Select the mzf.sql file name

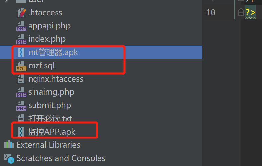tap(41, 66)
